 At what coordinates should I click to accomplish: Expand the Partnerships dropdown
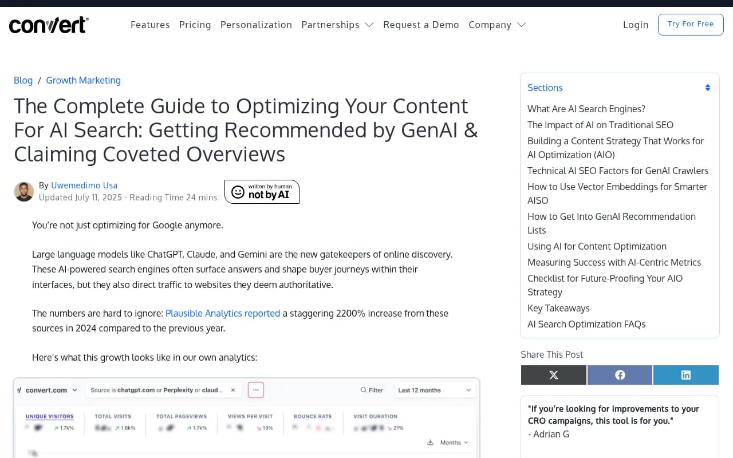[x=337, y=25]
